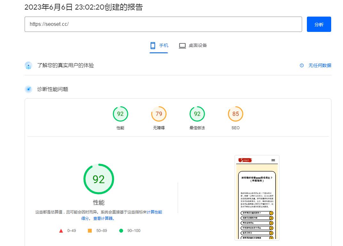Select the 无障碍 score gauge showing 79
The image size is (343, 246).
159,114
